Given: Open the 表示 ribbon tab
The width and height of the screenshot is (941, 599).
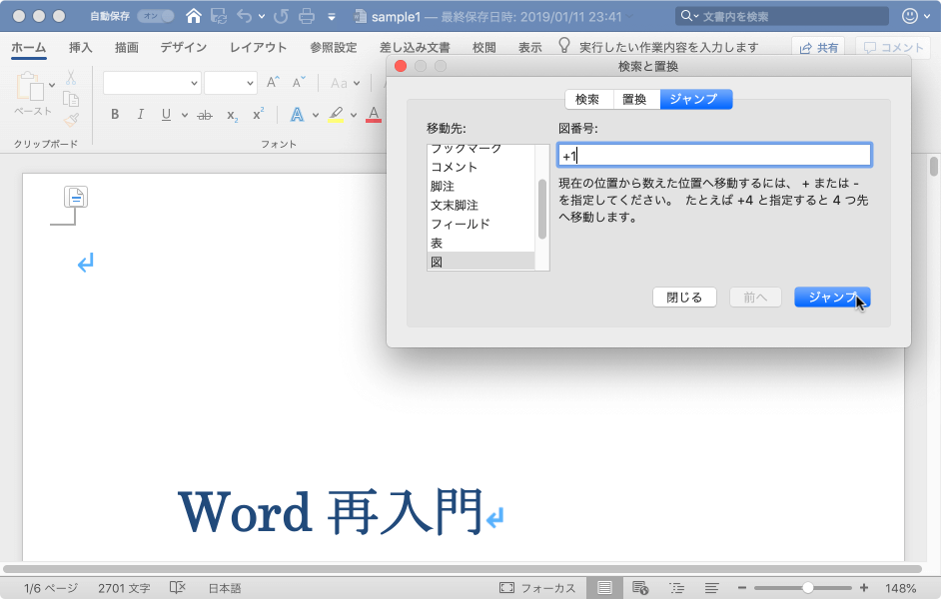Looking at the screenshot, I should coord(529,47).
